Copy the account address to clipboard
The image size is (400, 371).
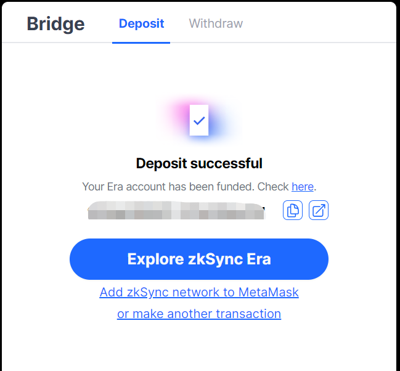[x=293, y=210]
